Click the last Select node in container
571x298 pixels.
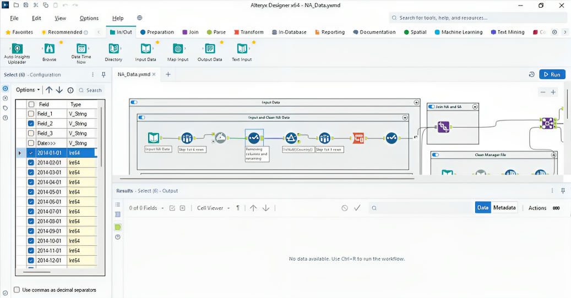coord(391,138)
